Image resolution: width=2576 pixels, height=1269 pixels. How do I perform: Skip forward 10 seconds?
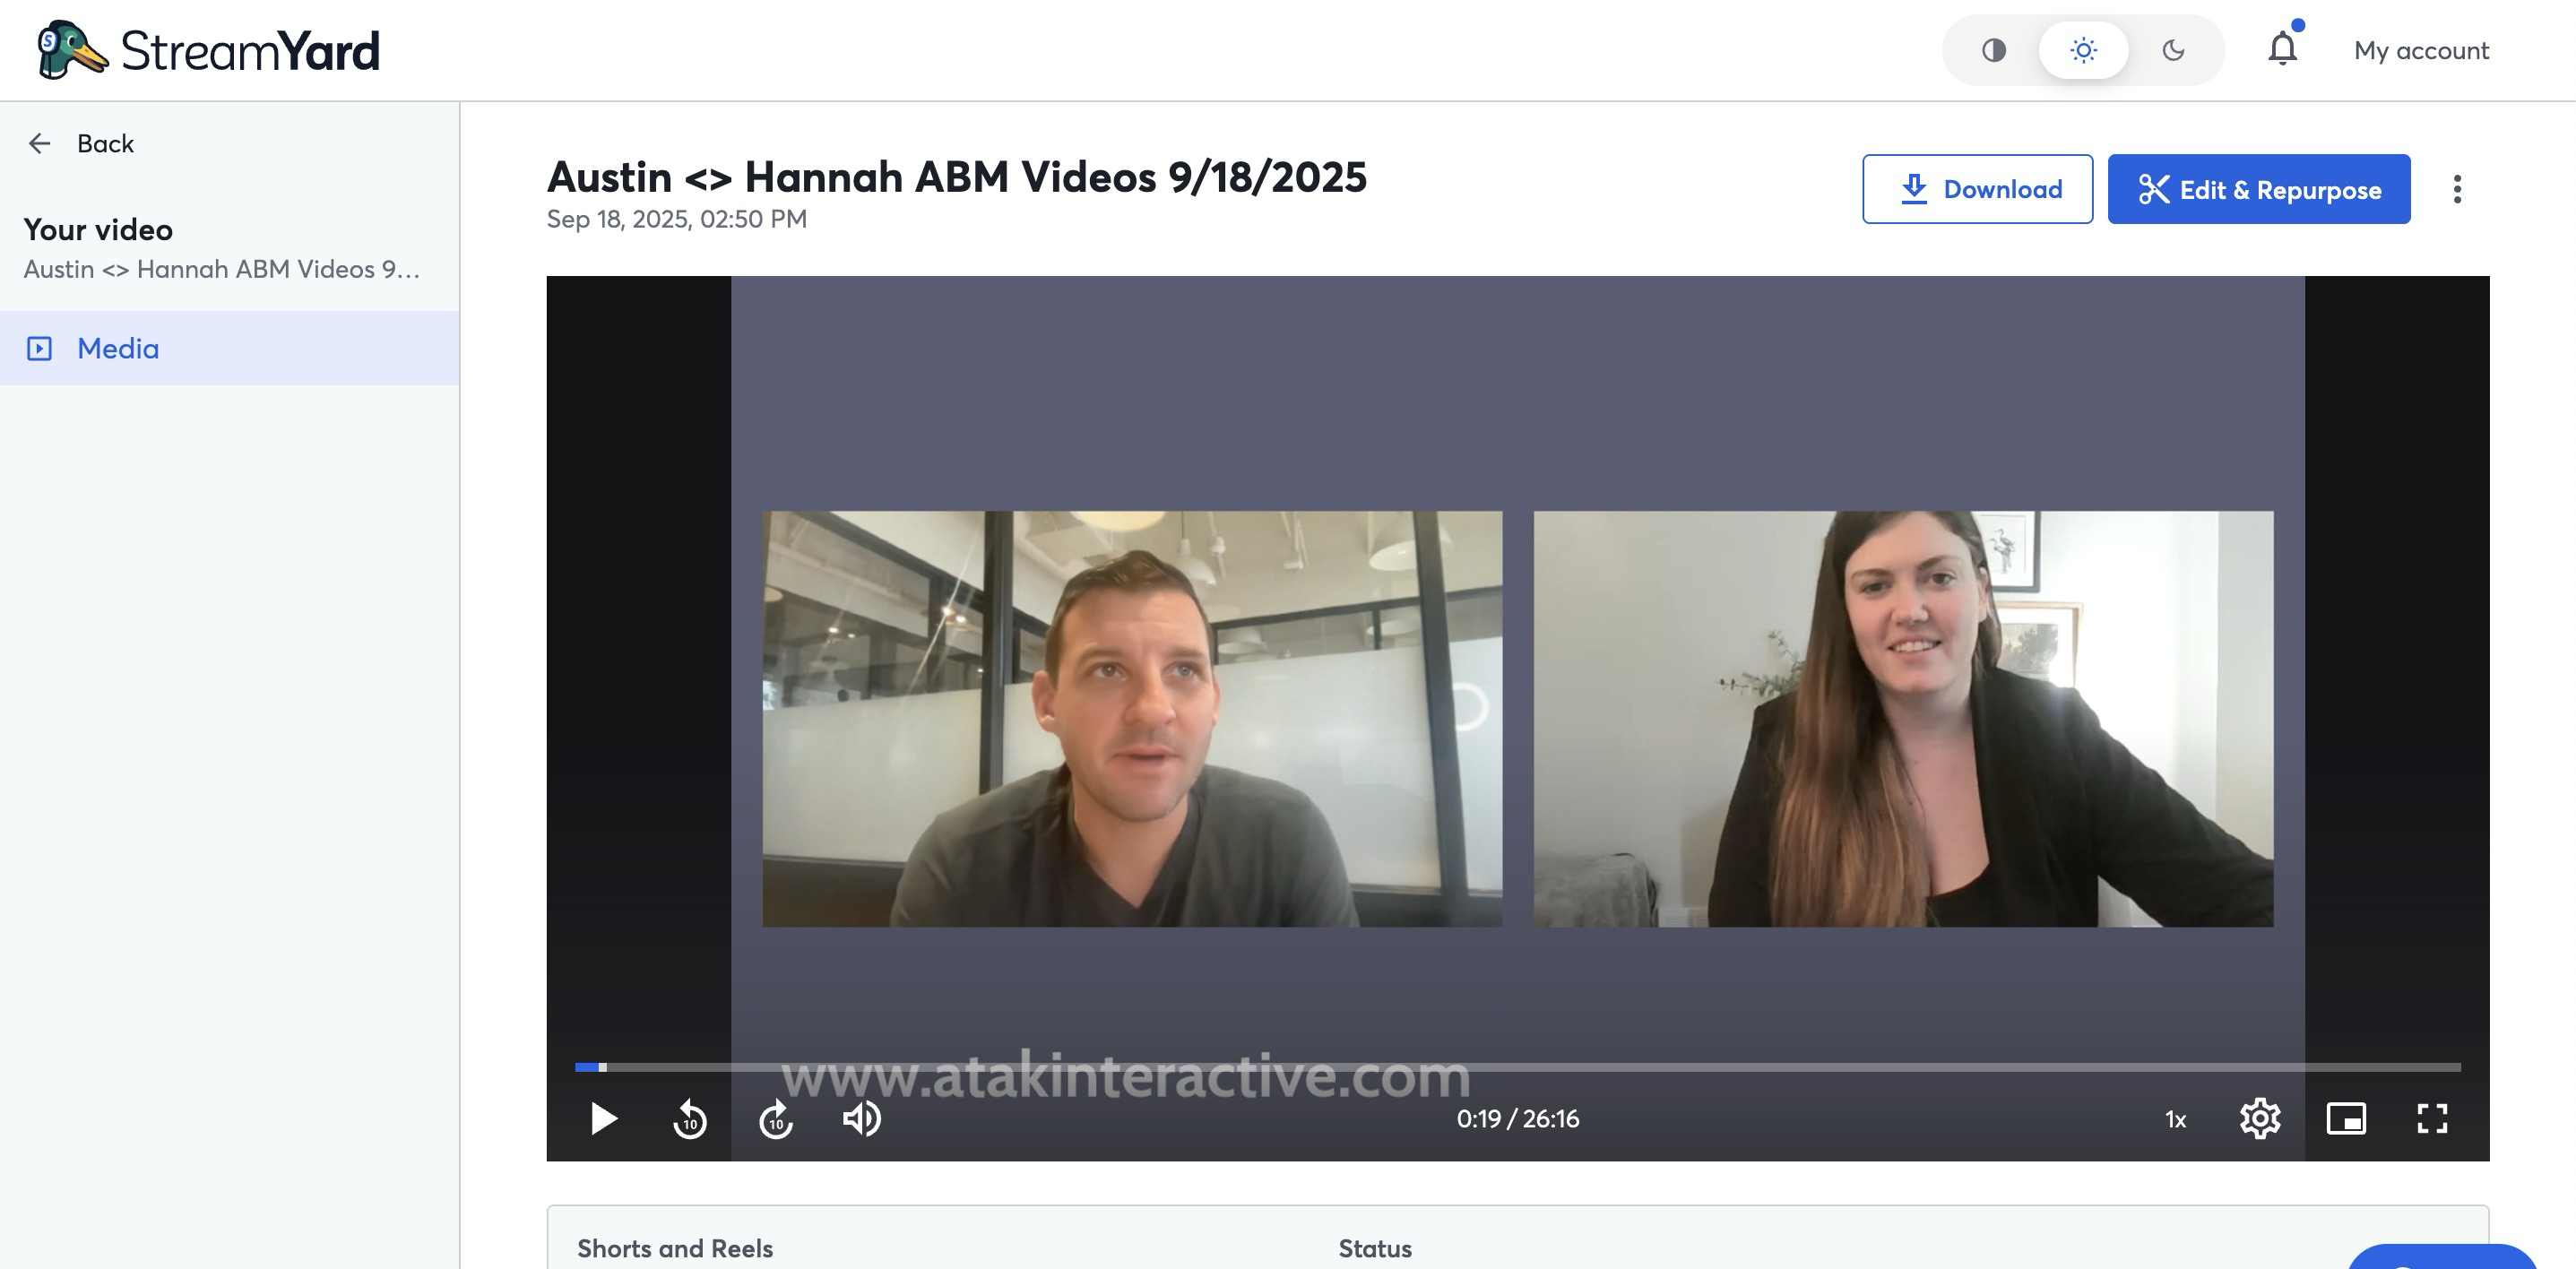776,1119
